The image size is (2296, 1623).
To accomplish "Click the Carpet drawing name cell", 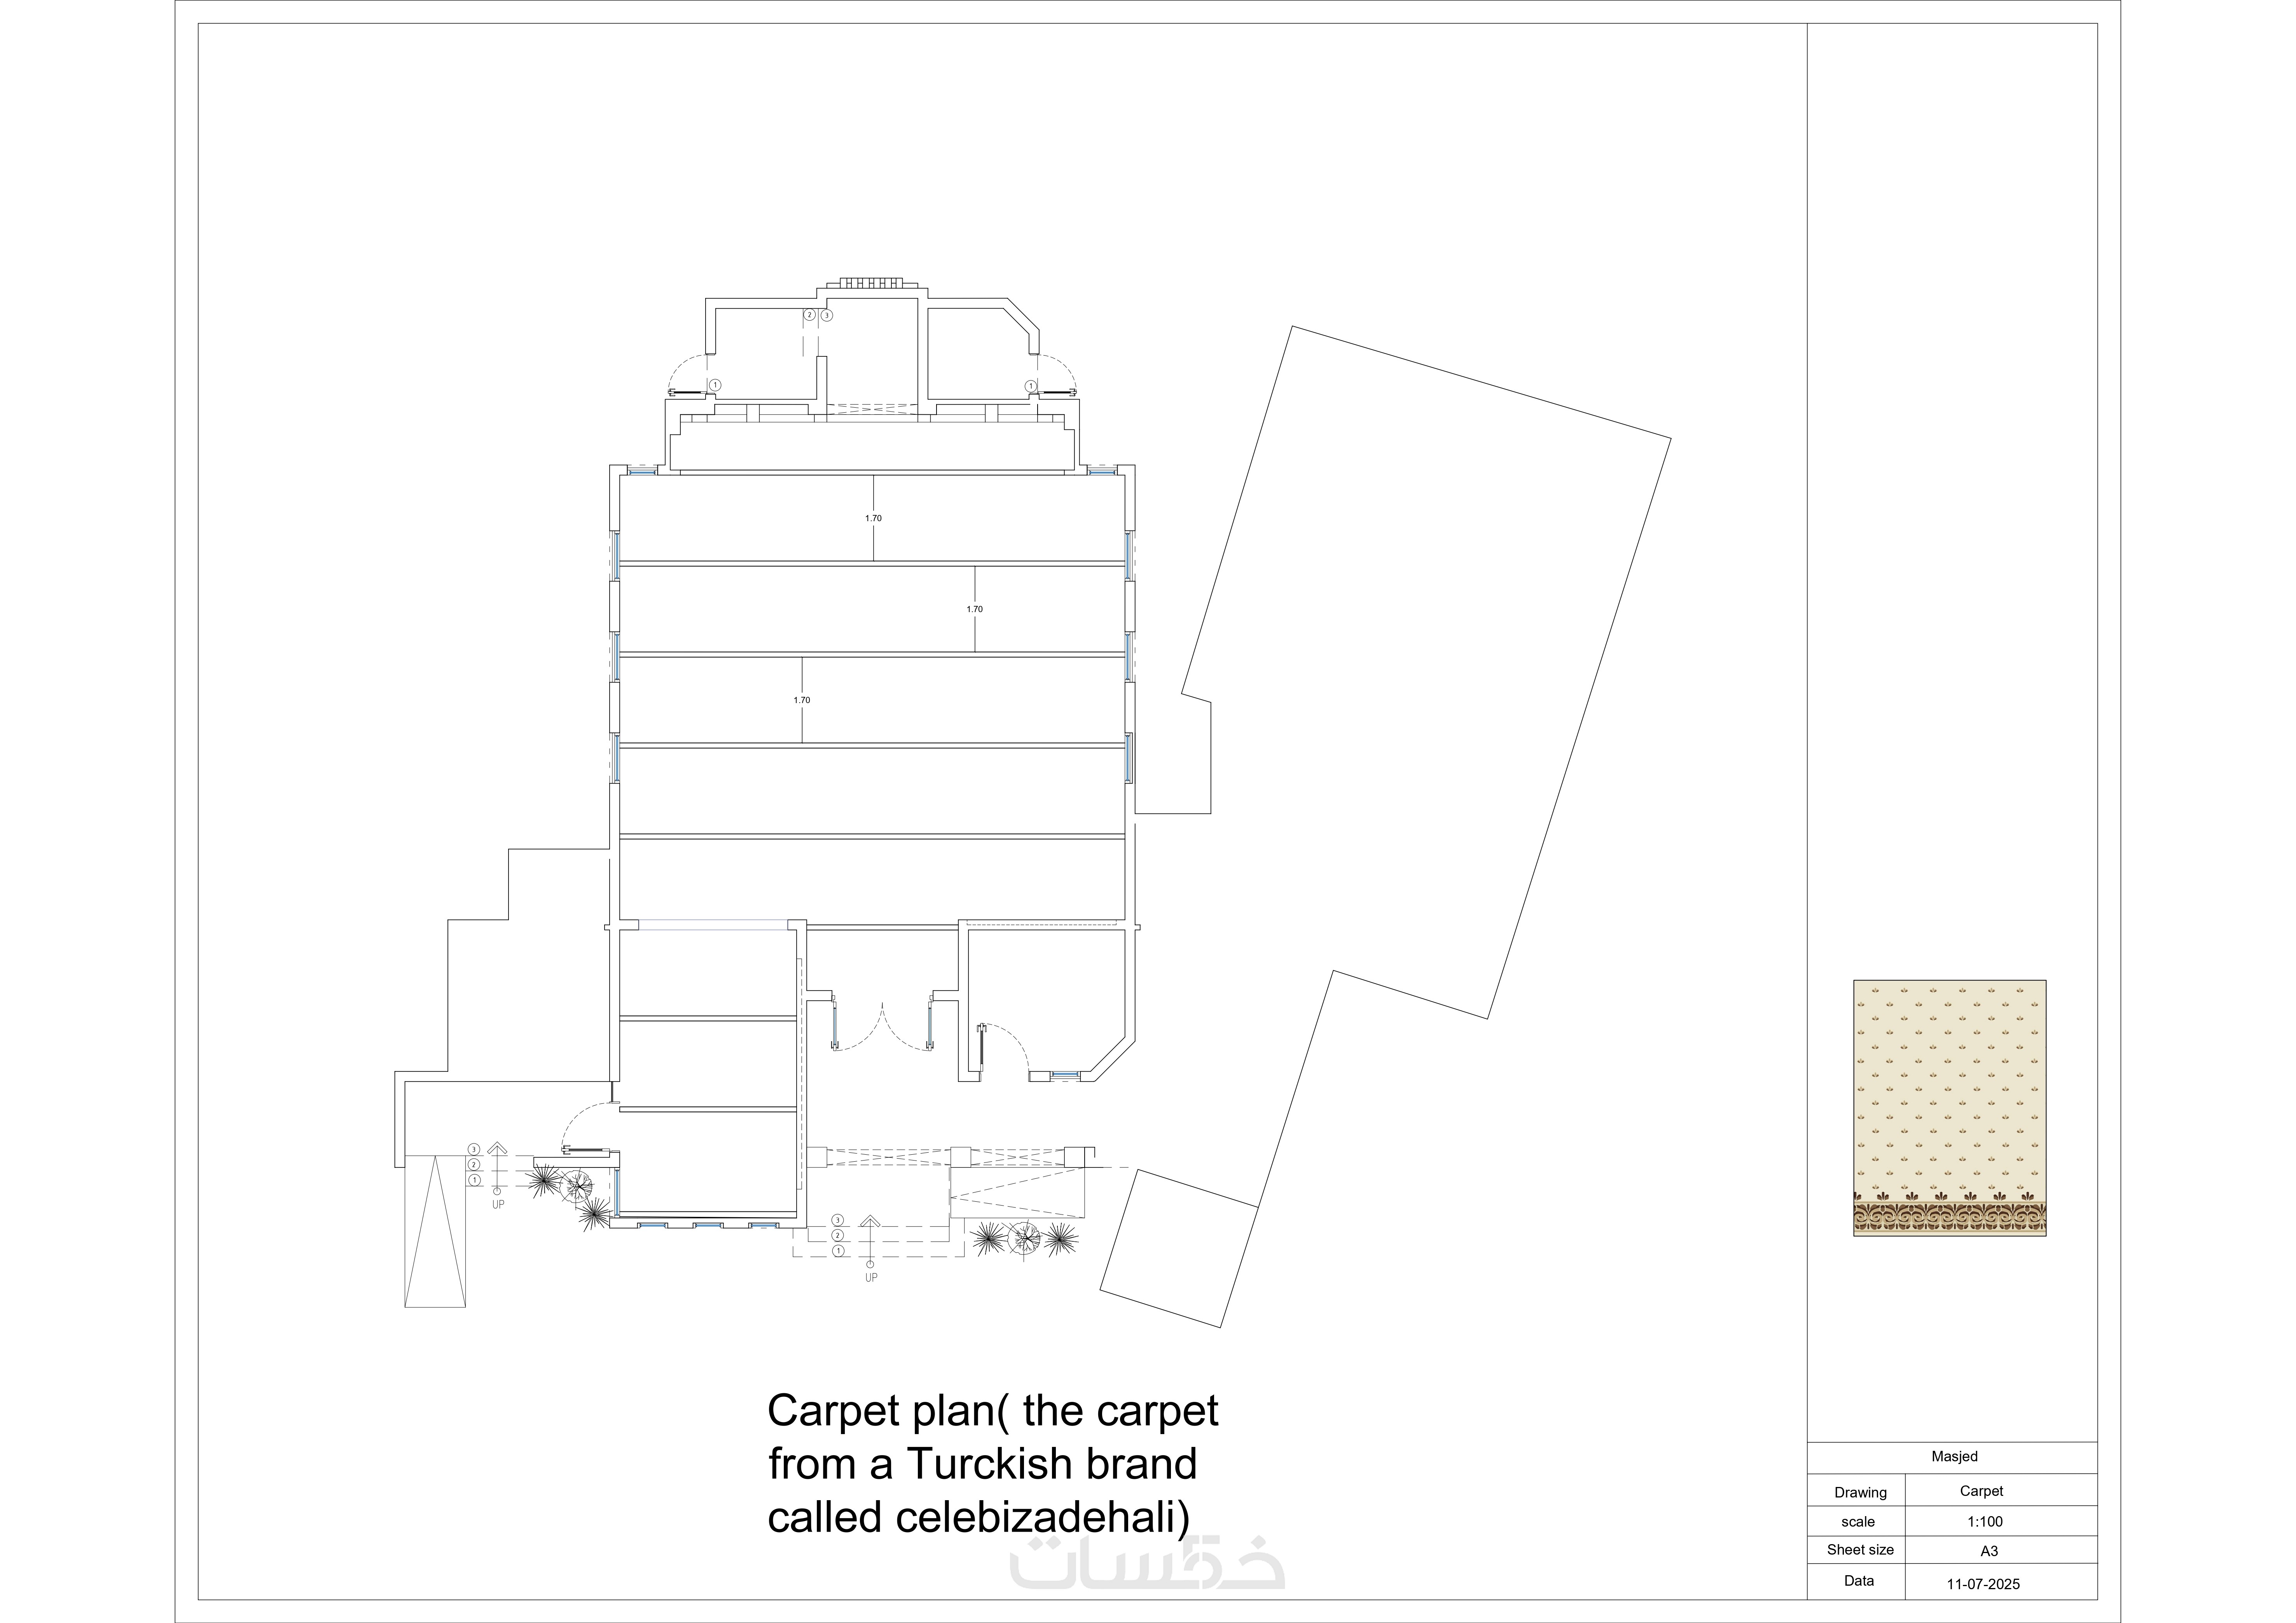I will pyautogui.click(x=1981, y=1491).
